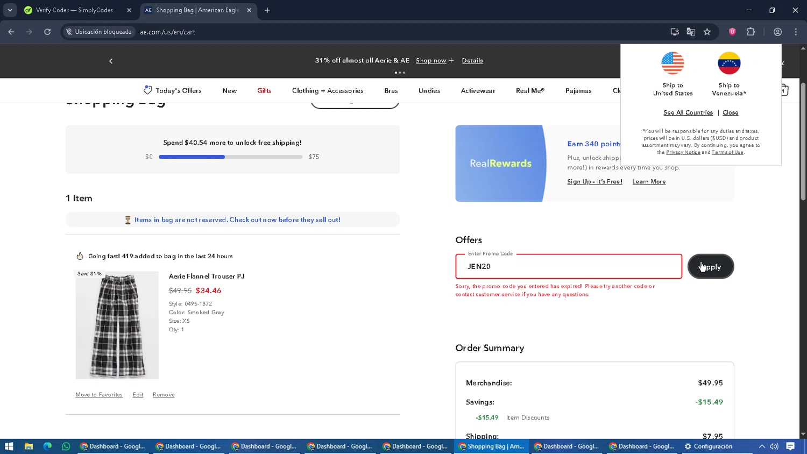Click the promo code field with JEN20

(569, 266)
